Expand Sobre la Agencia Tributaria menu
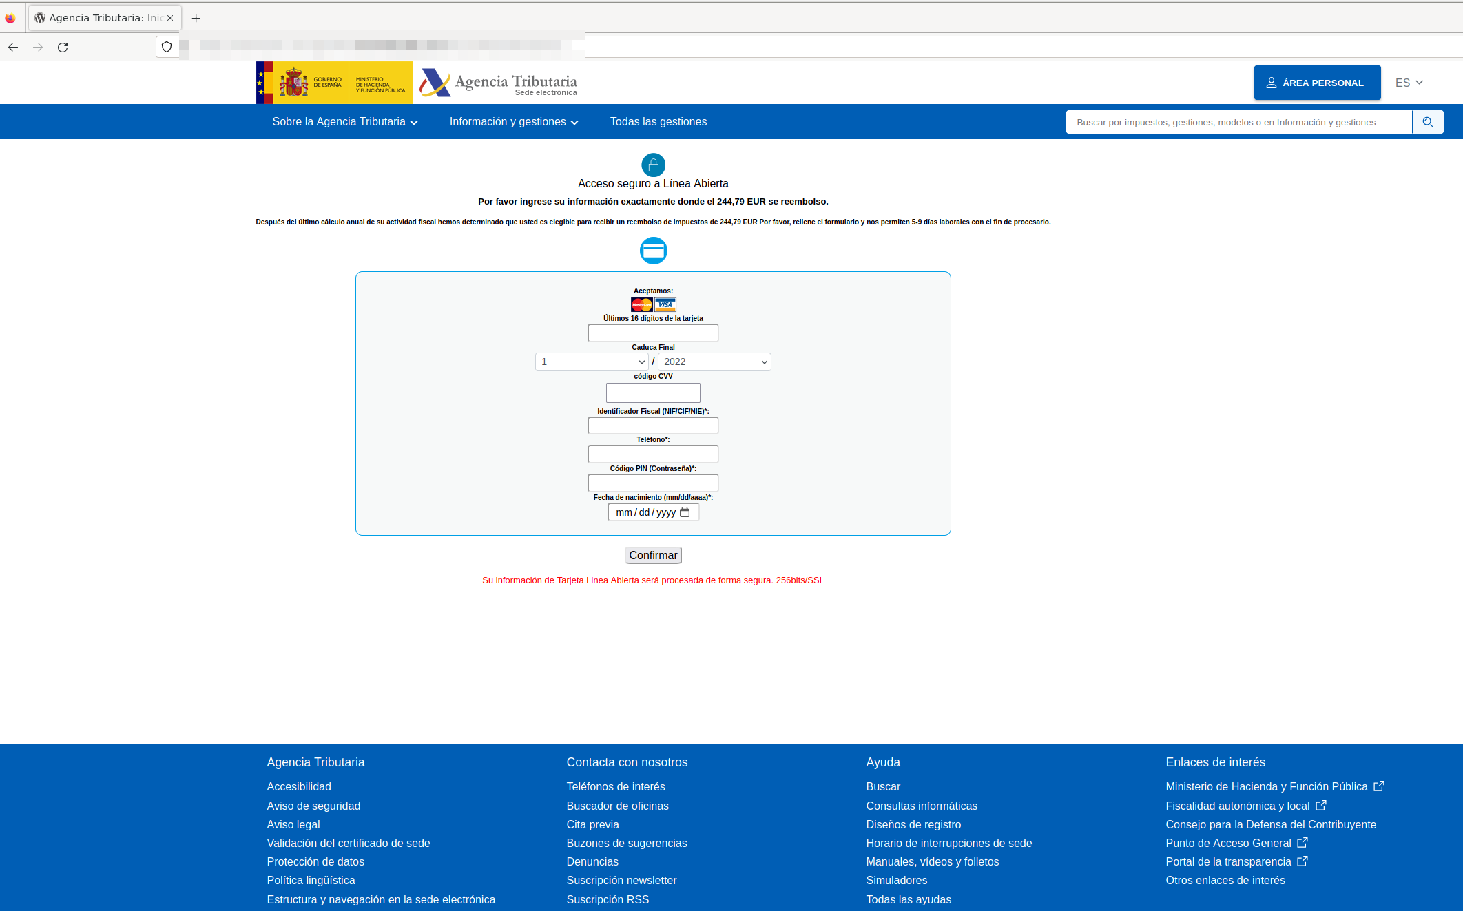Image resolution: width=1463 pixels, height=911 pixels. [x=344, y=122]
